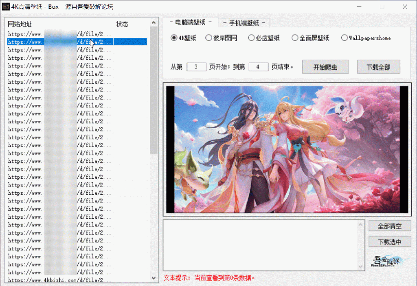Viewport: 417px width, 286px height.
Task: Pick the Wallpapershome radio option
Action: click(x=366, y=38)
